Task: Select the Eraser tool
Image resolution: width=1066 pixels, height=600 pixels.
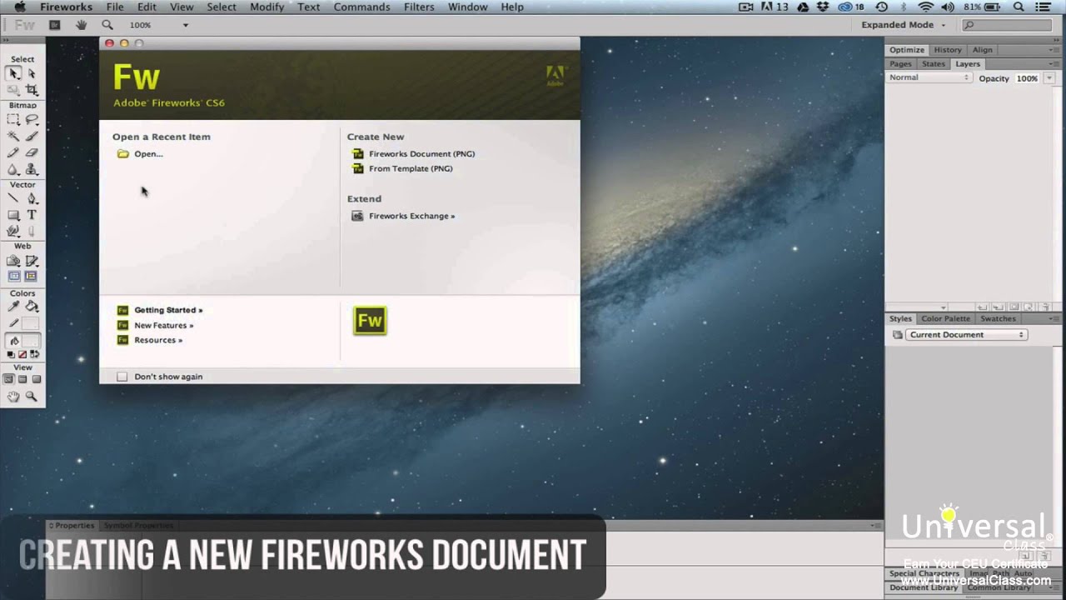Action: [32, 152]
